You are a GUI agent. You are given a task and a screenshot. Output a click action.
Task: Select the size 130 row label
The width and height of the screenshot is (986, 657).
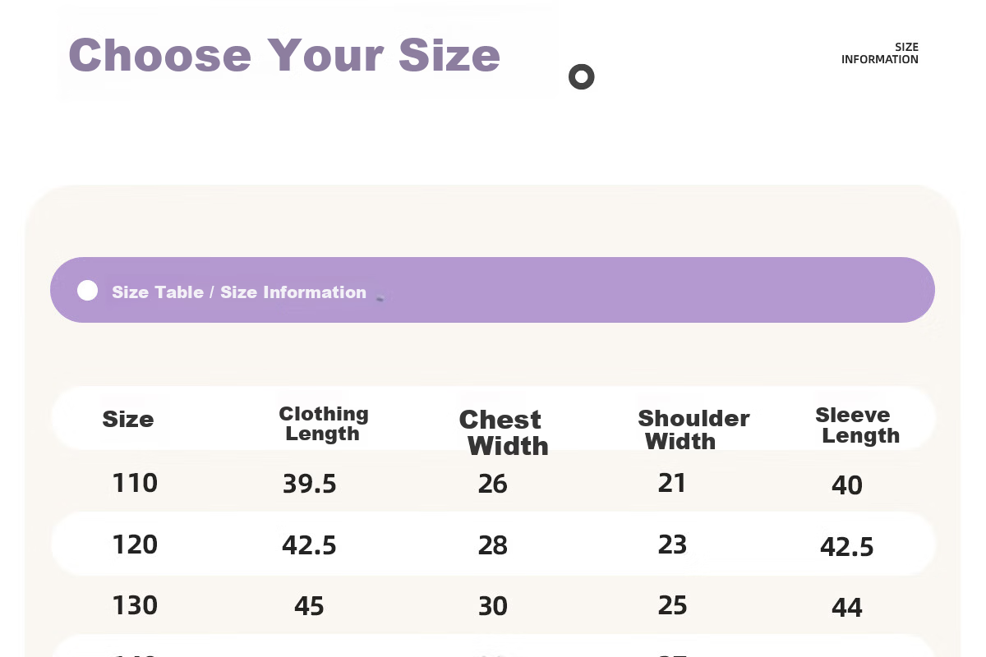(x=135, y=606)
